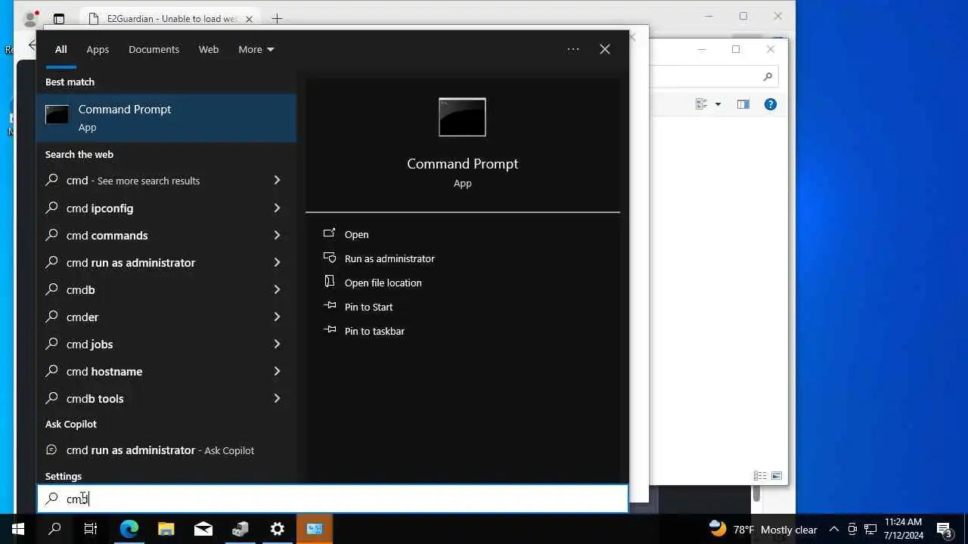
Task: Show hidden system tray icons
Action: coord(834,529)
